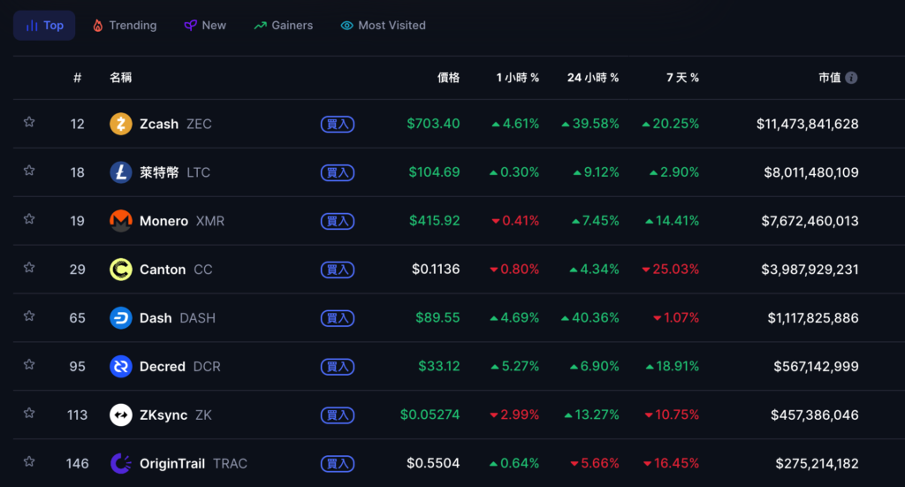The width and height of the screenshot is (905, 487).
Task: Open the Gainers tab
Action: pos(283,26)
